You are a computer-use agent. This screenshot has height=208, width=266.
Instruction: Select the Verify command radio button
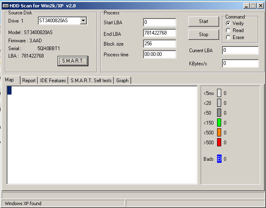click(228, 23)
